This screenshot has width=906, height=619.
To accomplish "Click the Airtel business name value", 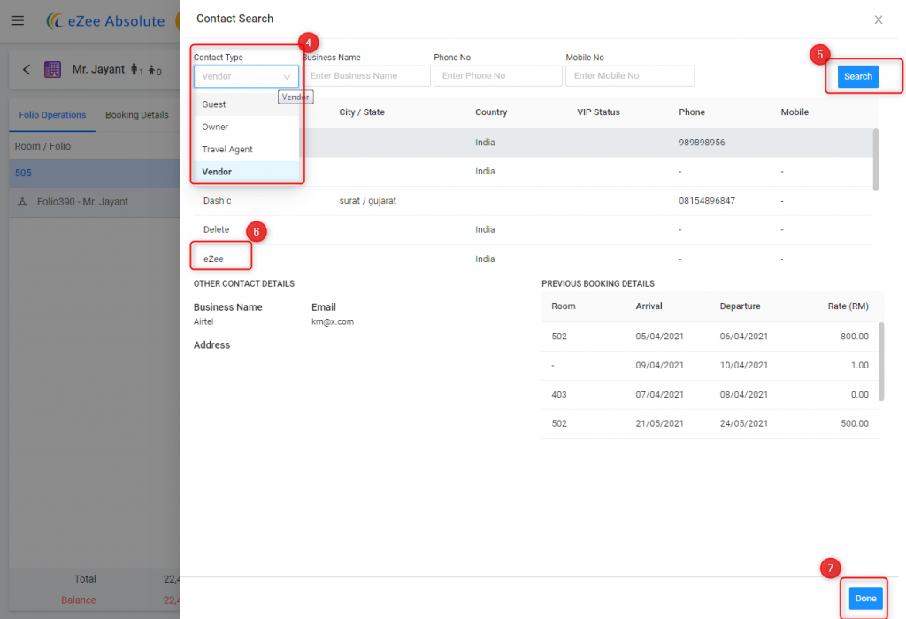I will [x=203, y=321].
